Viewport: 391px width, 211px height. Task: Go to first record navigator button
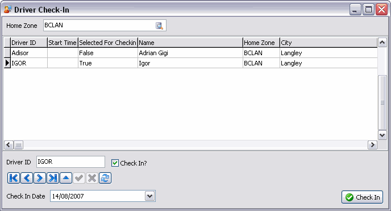[14, 178]
